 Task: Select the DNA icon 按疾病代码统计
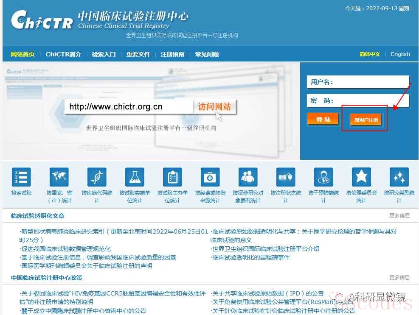tap(97, 177)
